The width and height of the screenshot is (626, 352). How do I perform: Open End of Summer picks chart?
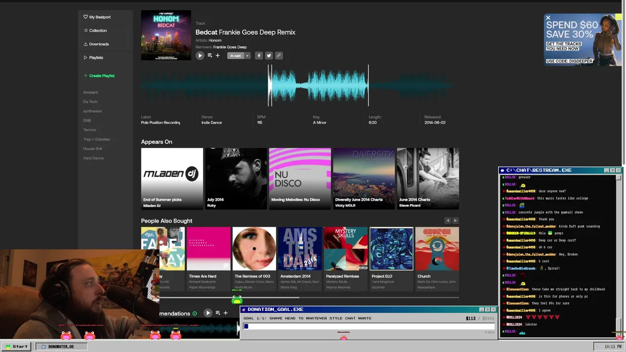coord(172,178)
